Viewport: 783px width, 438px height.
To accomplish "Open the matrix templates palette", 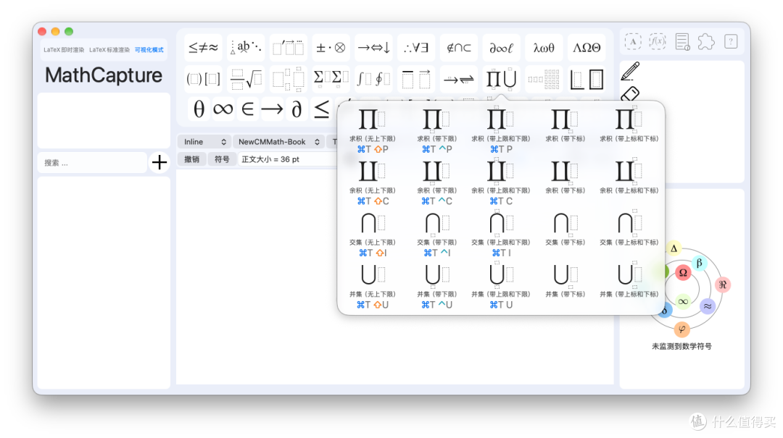I will click(x=544, y=79).
